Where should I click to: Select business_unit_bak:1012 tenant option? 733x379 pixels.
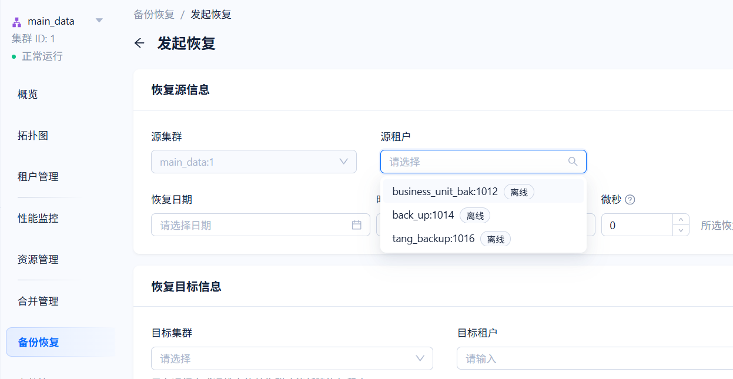coord(445,192)
